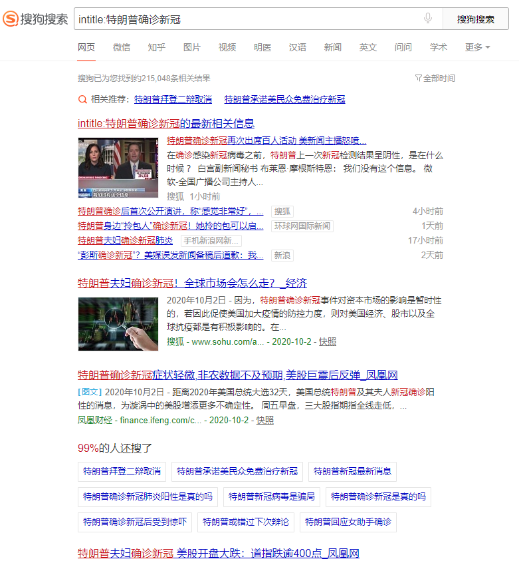Viewport: 519px width, 561px height.
Task: Open 快照 for the finance.ifeng.com result
Action: click(x=264, y=420)
